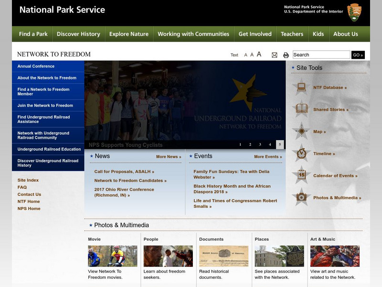Open Family Fun Sundays event
The width and height of the screenshot is (382, 287).
click(232, 174)
